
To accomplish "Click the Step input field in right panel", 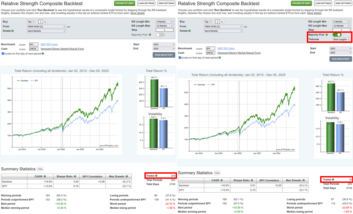I will (341, 30).
